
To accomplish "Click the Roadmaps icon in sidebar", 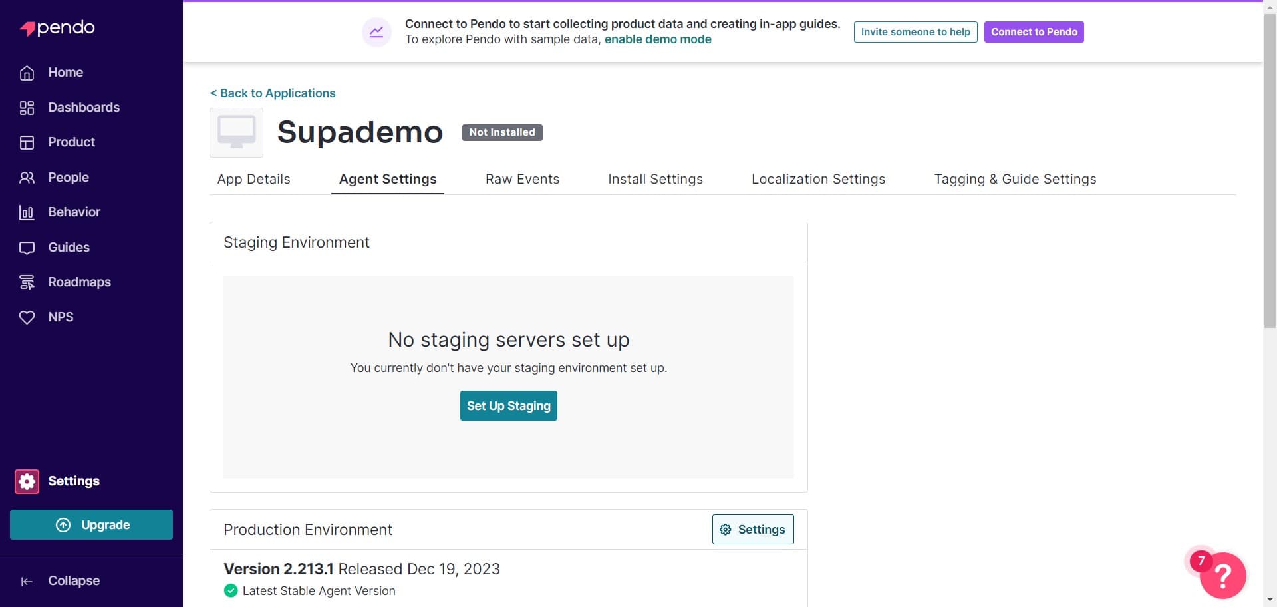I will tap(27, 282).
